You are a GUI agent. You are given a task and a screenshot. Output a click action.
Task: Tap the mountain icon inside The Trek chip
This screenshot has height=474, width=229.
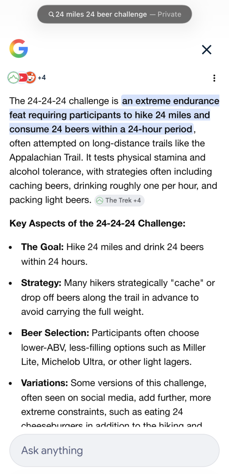100,201
